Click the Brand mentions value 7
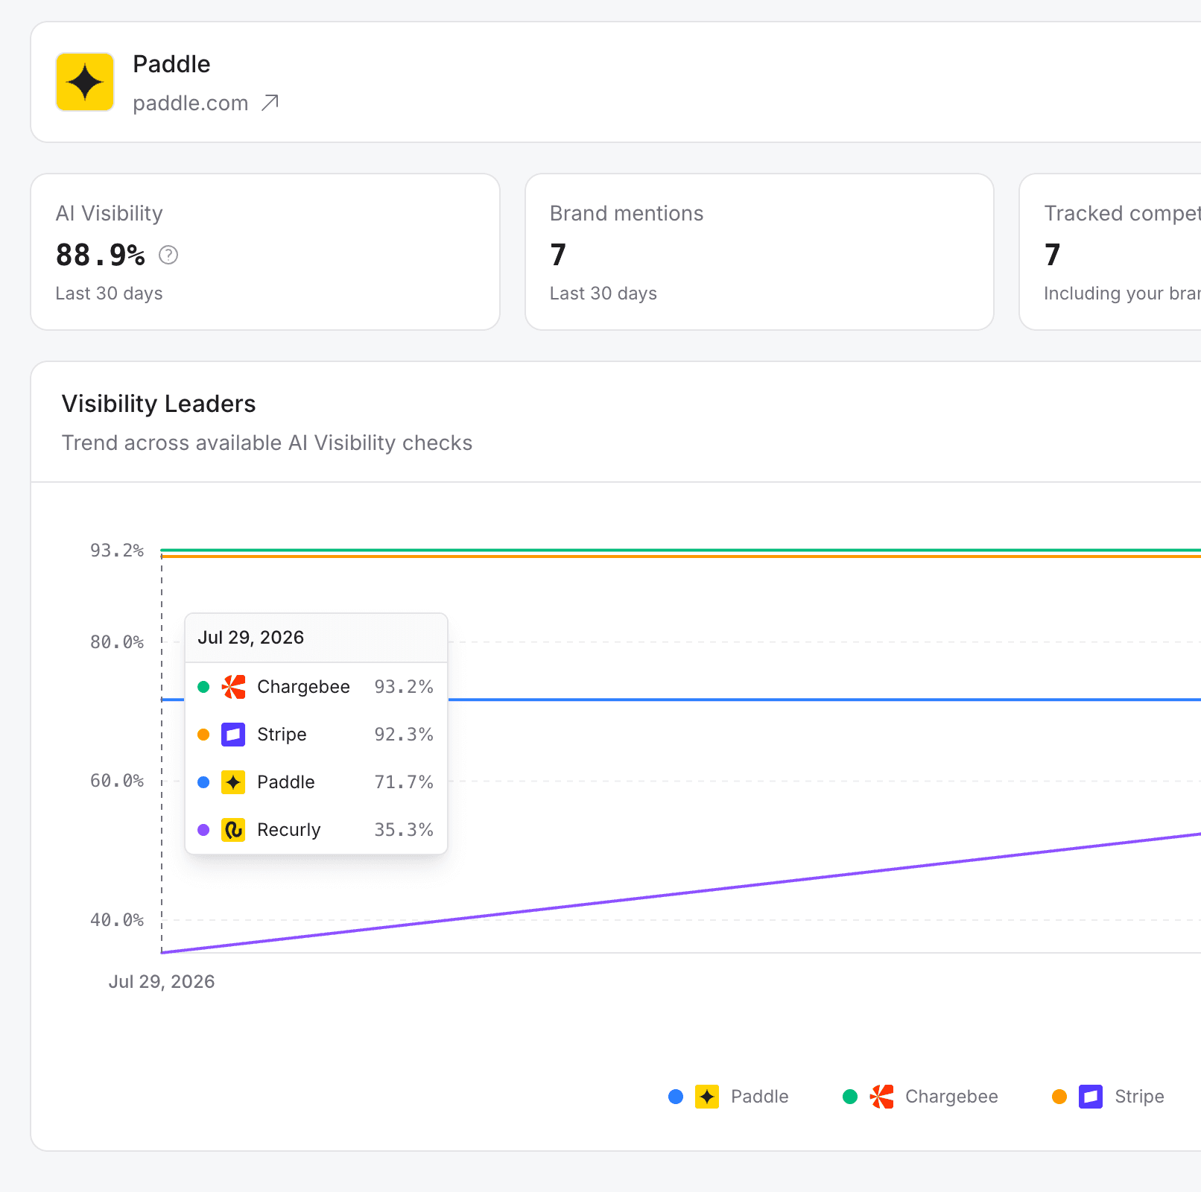The height and width of the screenshot is (1192, 1201). (558, 255)
